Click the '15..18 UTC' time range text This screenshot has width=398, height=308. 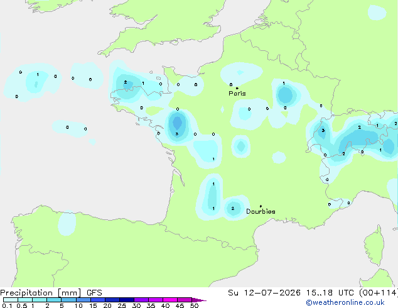330,293
